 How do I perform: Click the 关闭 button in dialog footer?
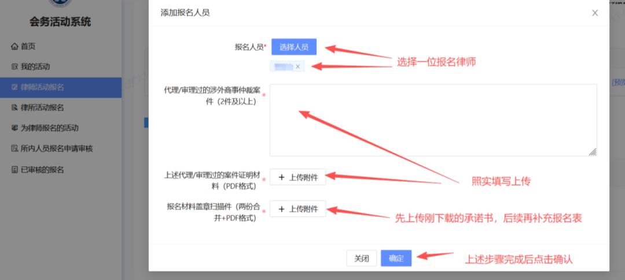(x=362, y=258)
